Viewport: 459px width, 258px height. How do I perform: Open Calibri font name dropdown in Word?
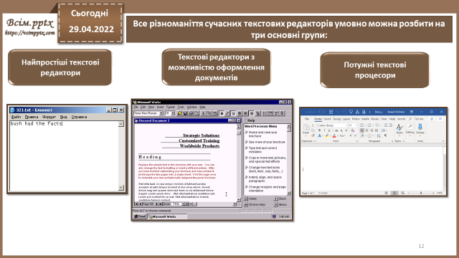pyautogui.click(x=346, y=125)
